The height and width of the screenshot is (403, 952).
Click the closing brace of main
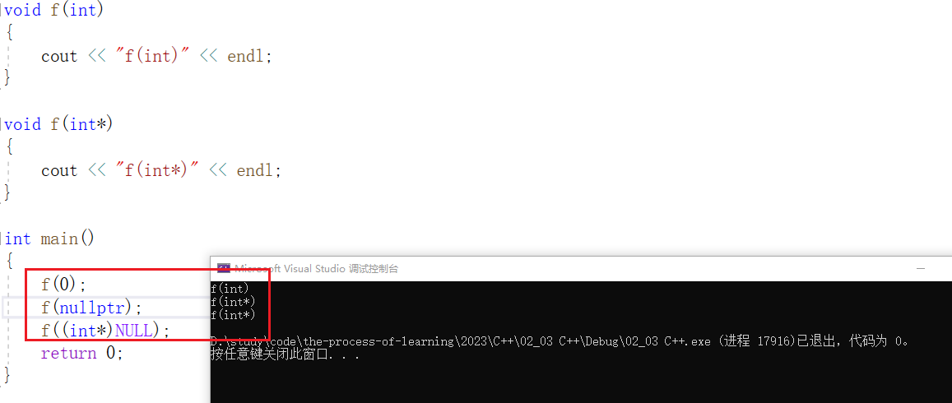click(x=7, y=374)
